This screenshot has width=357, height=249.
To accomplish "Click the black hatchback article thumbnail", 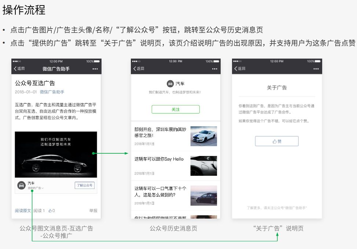I will [x=203, y=196].
